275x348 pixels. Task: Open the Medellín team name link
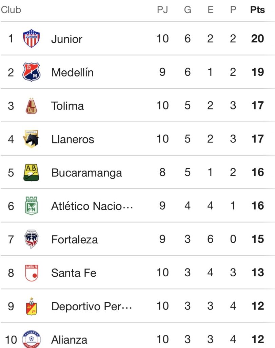coord(72,72)
